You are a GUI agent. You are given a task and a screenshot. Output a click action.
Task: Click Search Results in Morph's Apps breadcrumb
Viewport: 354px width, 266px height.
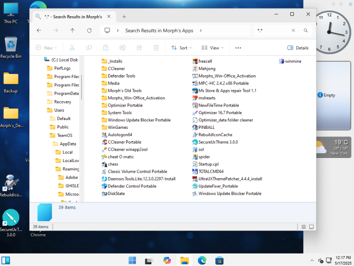click(159, 30)
